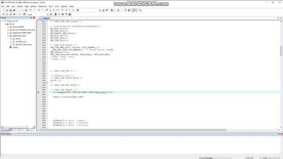
Task: Click the Disable All Breakpoints icon
Action: [x=125, y=10]
